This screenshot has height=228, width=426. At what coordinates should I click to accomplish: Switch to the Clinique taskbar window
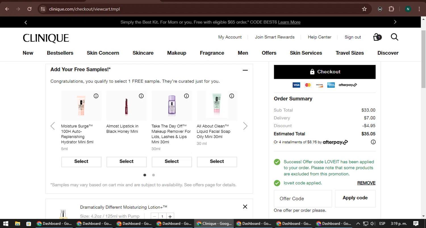(214, 223)
